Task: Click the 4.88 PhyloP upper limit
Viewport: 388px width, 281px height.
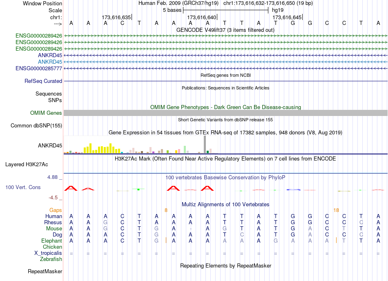Action: 52,177
